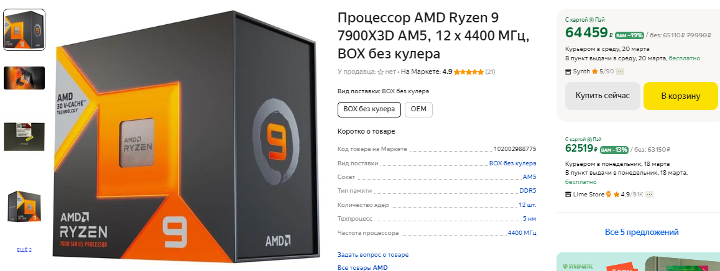Image resolution: width=720 pixels, height=271 pixels.
Task: Click the Synth shop storefront icon
Action: point(568,71)
